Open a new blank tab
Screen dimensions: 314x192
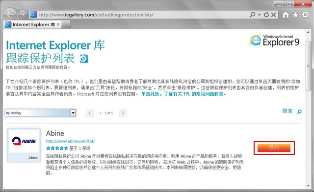coord(66,24)
